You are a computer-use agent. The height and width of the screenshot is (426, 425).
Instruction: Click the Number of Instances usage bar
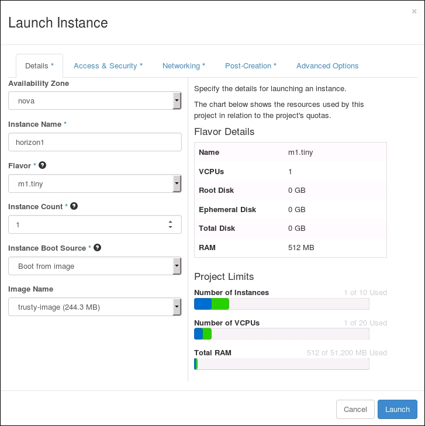[281, 304]
